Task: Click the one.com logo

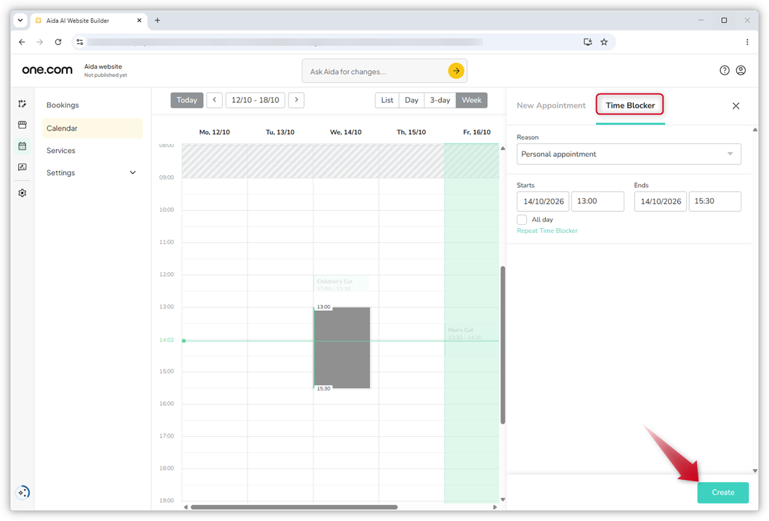Action: pyautogui.click(x=47, y=70)
